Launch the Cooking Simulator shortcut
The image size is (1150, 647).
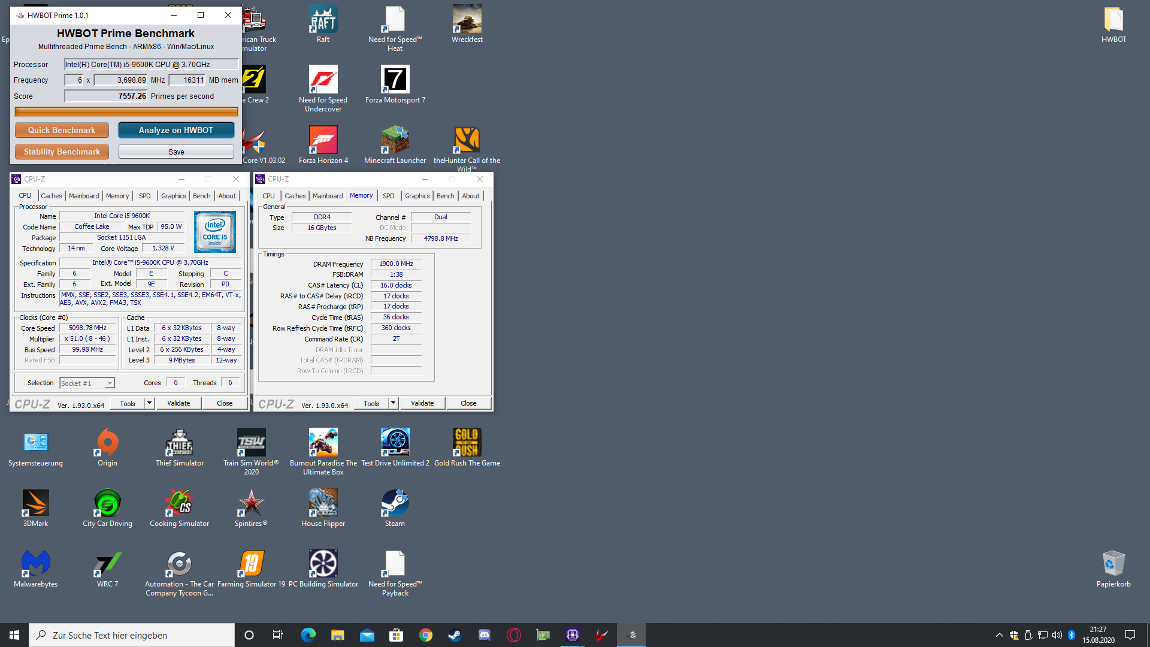point(179,508)
